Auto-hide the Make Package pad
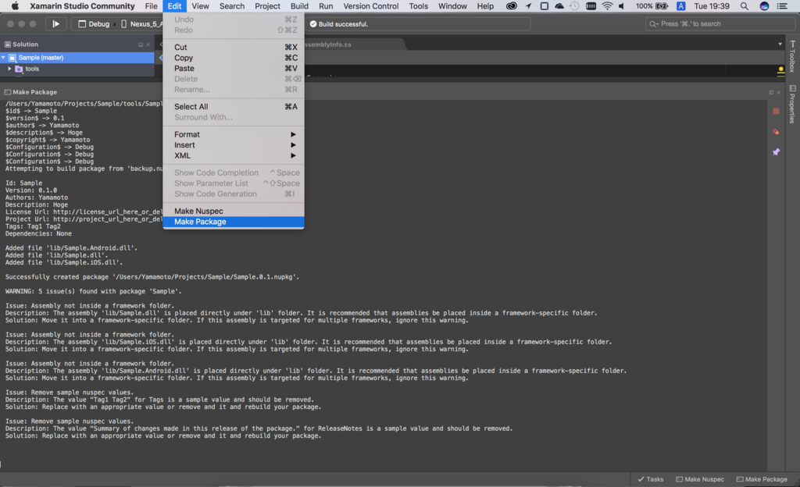800x487 pixels. [x=771, y=92]
